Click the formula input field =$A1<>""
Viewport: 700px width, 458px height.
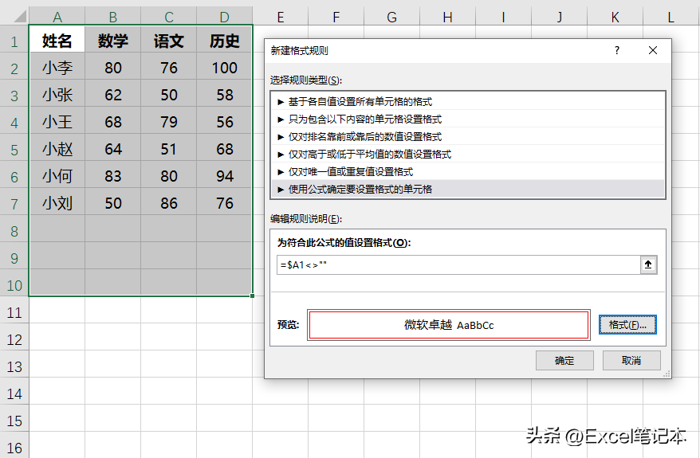coord(458,265)
